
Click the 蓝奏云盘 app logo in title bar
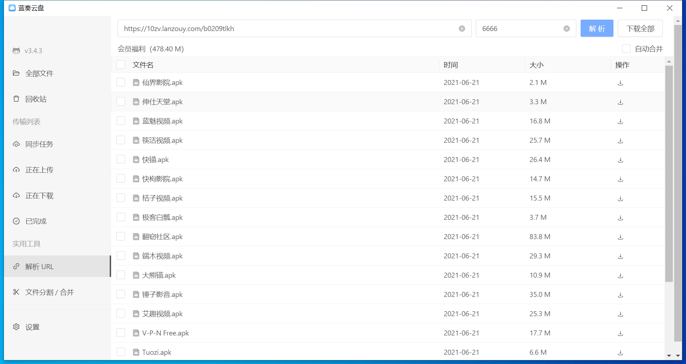tap(12, 8)
